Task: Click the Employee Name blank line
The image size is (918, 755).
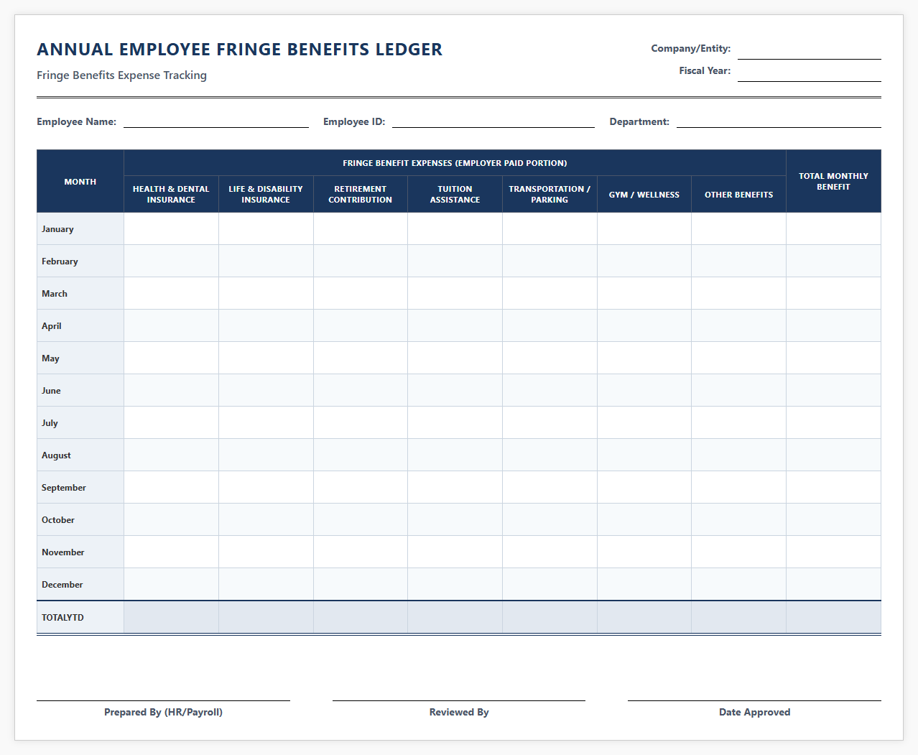Action: click(x=215, y=120)
